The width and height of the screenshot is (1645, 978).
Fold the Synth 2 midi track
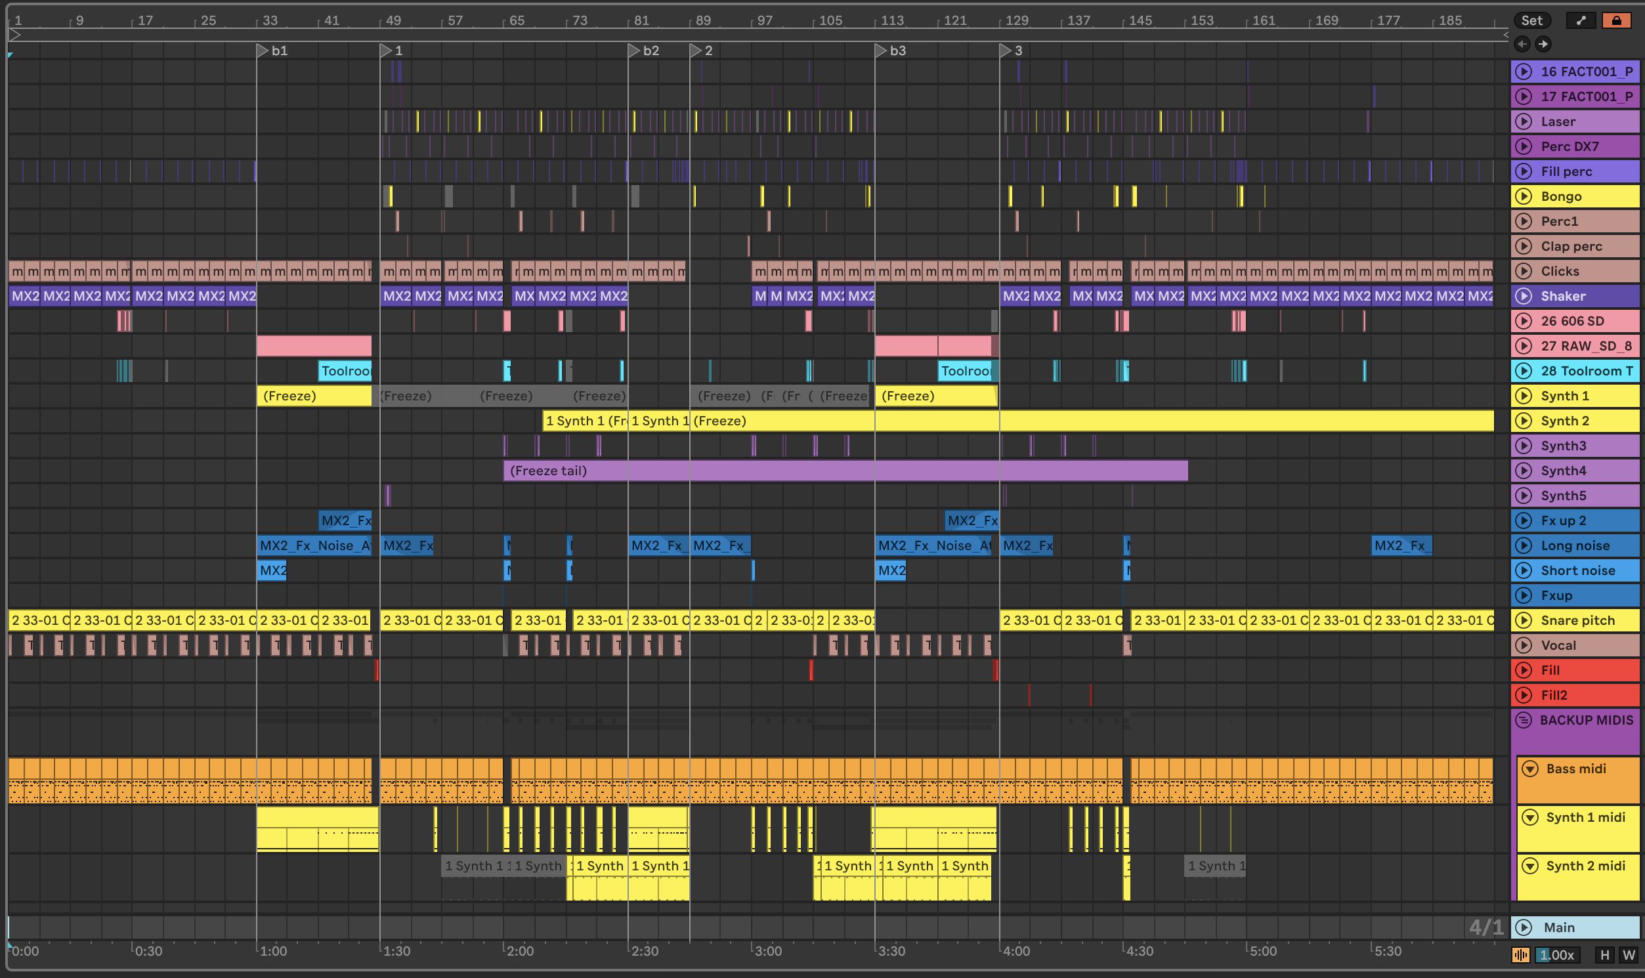1530,866
